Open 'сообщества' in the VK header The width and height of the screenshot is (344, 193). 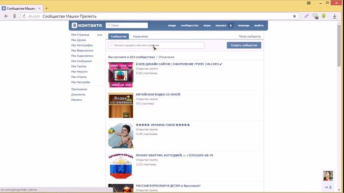189,25
